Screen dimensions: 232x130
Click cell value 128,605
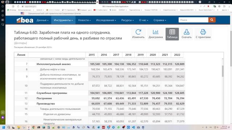(x=179, y=93)
